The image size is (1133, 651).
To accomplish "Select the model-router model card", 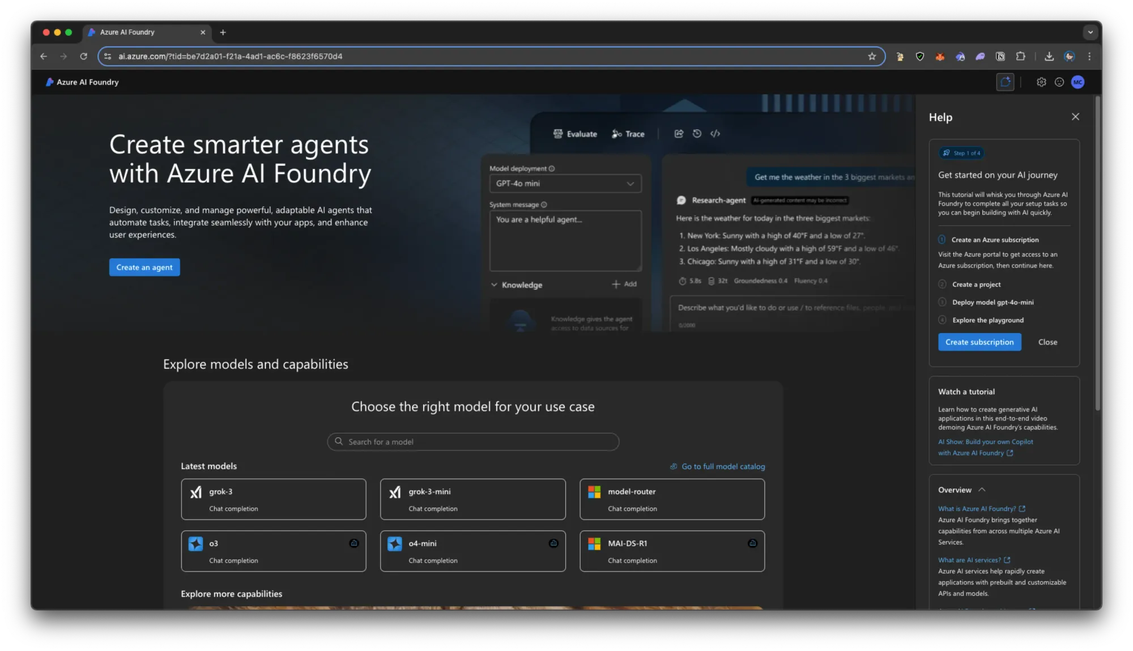I will 672,499.
